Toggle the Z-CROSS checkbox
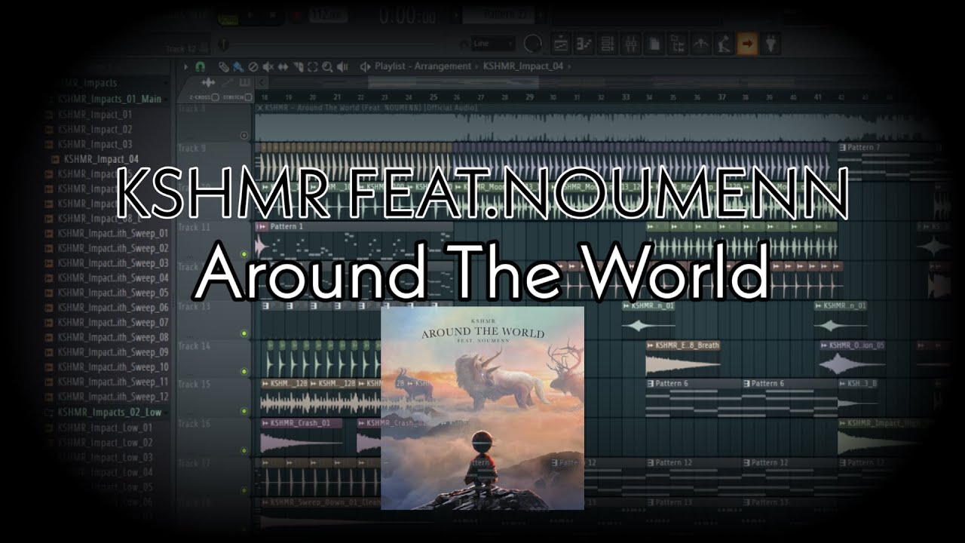This screenshot has height=543, width=965. pos(215,97)
